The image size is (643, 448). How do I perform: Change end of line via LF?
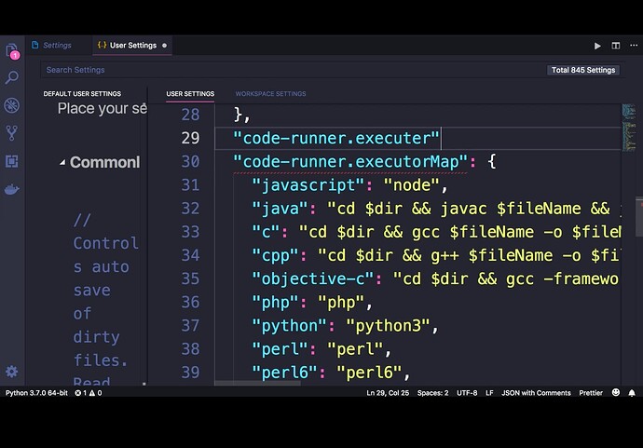[489, 393]
